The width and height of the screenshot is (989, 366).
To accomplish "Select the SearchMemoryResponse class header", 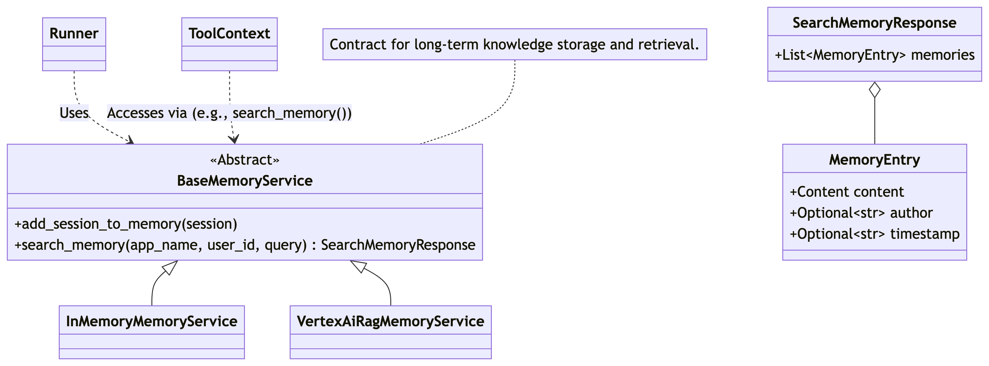I will click(x=874, y=23).
